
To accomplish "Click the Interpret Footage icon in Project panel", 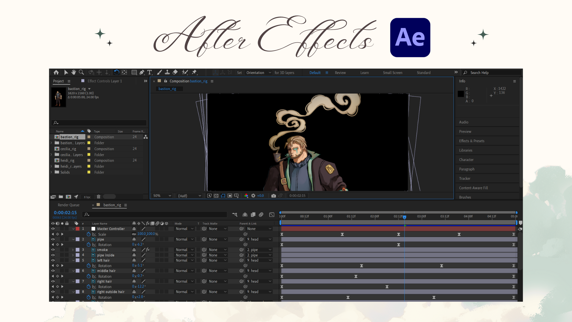I will click(x=53, y=197).
